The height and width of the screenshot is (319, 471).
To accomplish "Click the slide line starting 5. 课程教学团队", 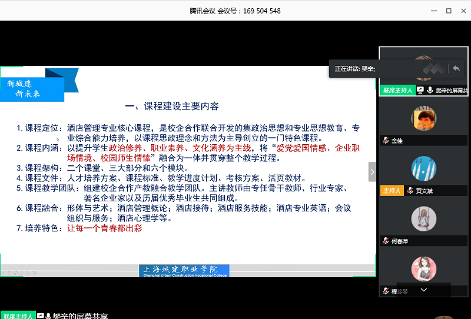I will point(183,193).
